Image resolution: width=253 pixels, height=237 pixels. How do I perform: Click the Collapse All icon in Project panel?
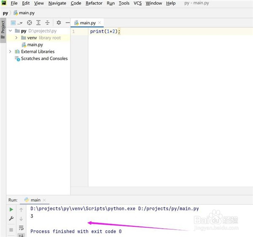(x=47, y=23)
